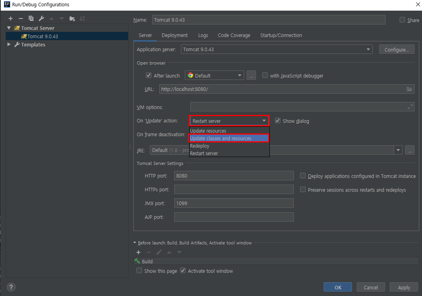Click the HTTP port field
The image size is (422, 296).
click(234, 176)
